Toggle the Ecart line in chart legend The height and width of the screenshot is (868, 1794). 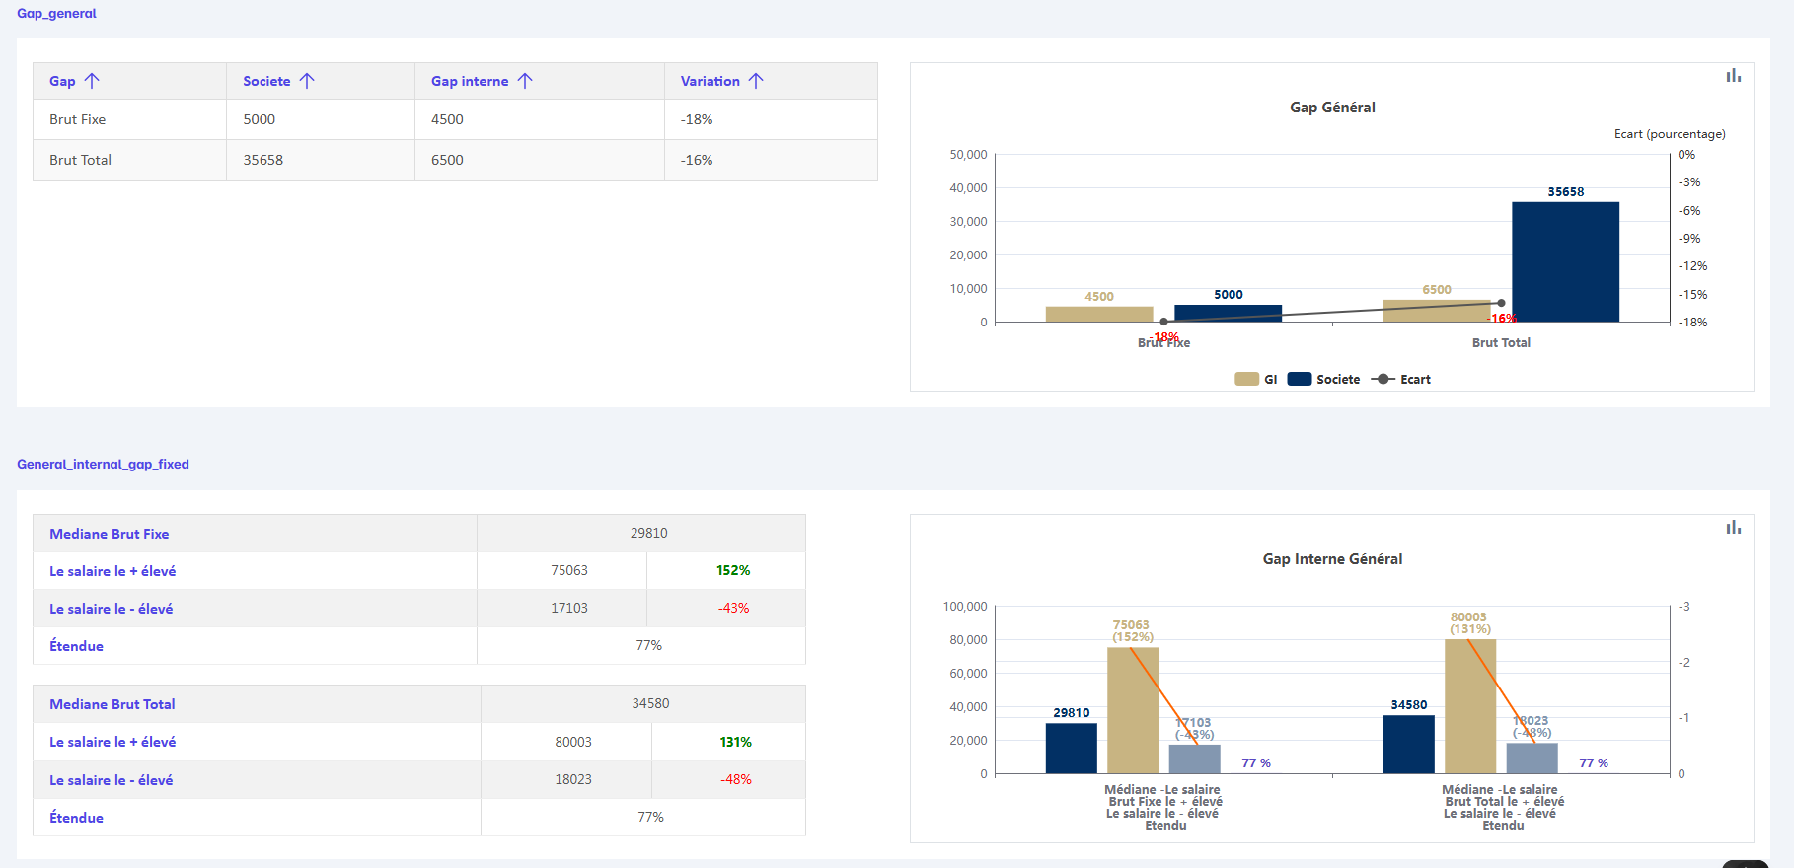tap(1401, 379)
